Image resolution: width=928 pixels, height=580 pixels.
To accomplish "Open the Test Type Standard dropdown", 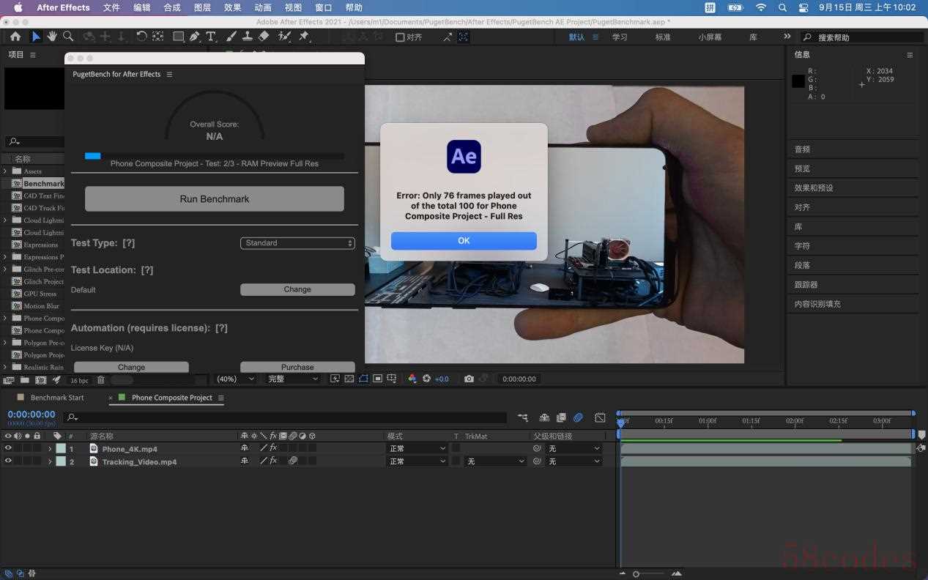I will [297, 243].
